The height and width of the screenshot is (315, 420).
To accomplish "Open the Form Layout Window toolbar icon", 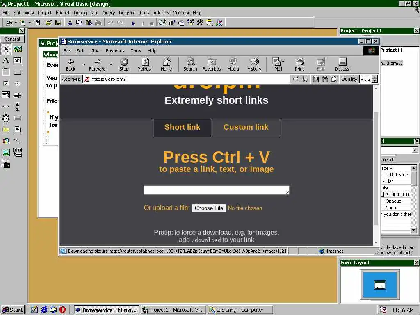I will (x=181, y=23).
